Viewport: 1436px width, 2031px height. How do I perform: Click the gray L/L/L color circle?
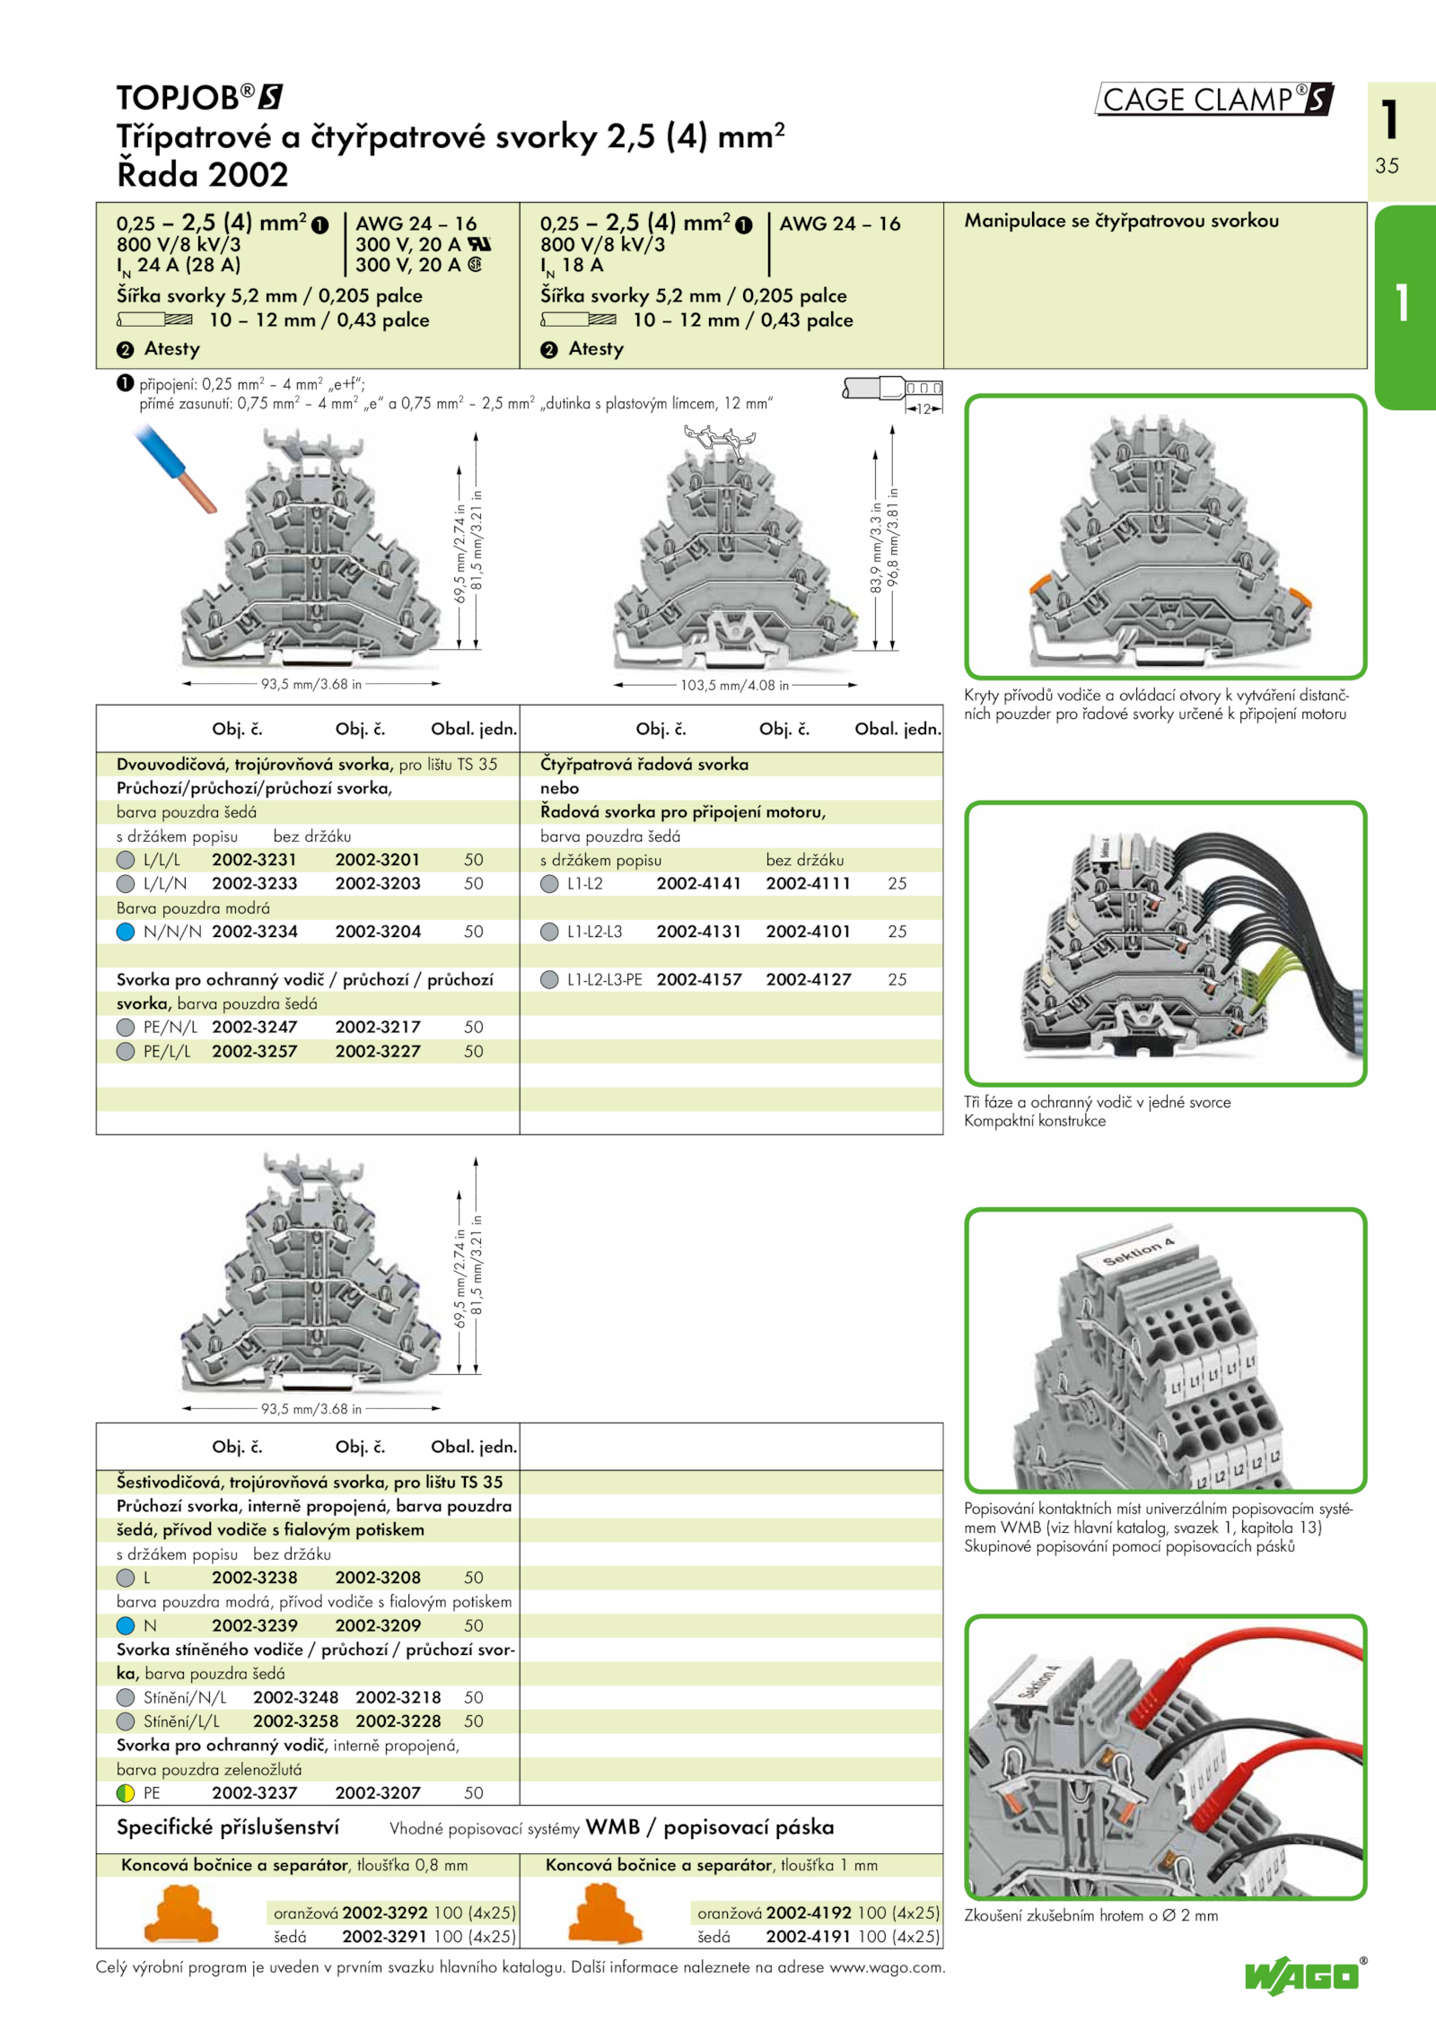[126, 860]
